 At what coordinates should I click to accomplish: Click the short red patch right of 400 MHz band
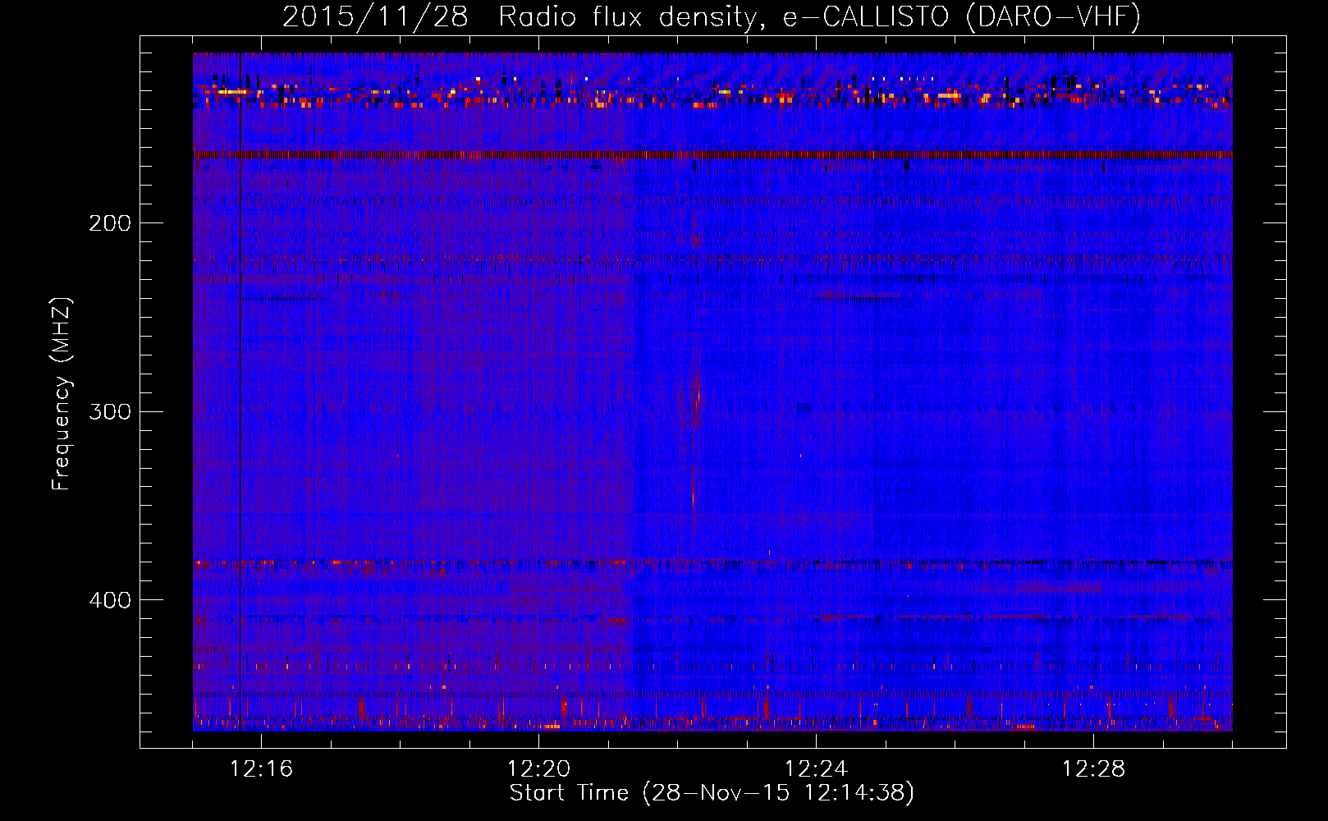coord(1059,587)
